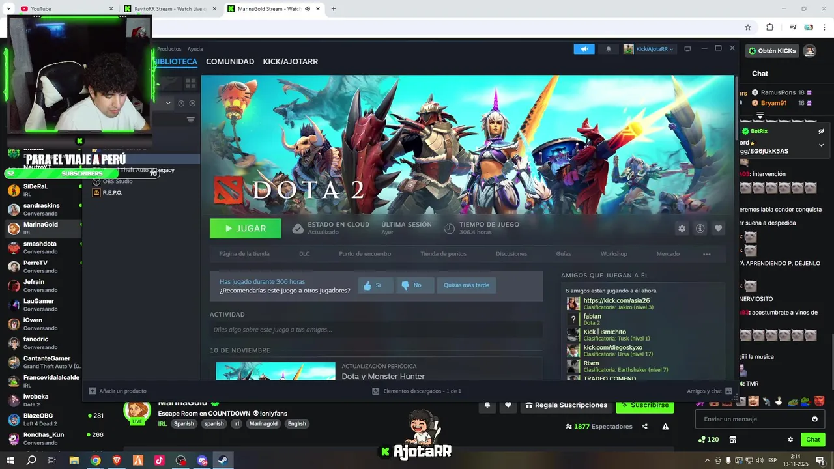Hide the pinned BotRix message eye icon

click(821, 131)
